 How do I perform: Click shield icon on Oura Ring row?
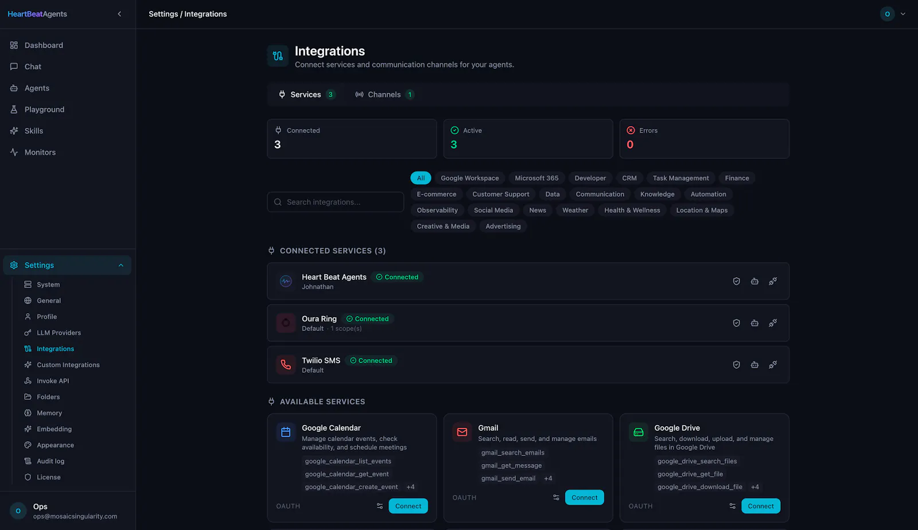pos(736,323)
